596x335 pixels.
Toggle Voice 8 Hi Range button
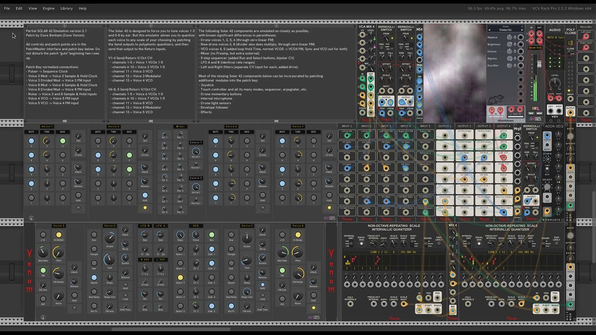coord(298,235)
